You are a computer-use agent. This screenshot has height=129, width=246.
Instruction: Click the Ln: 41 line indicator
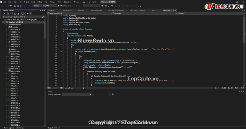point(217,88)
